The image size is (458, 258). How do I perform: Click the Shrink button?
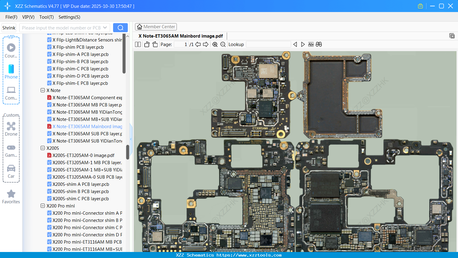coord(9,27)
